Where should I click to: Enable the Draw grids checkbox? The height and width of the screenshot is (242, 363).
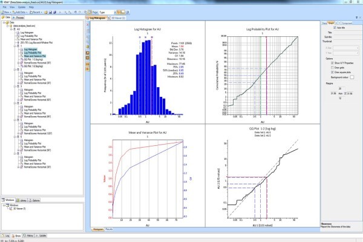(332, 68)
